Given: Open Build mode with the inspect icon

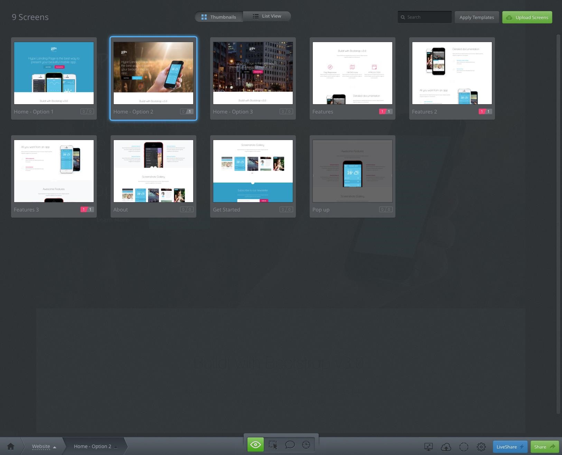Looking at the screenshot, I should point(273,445).
